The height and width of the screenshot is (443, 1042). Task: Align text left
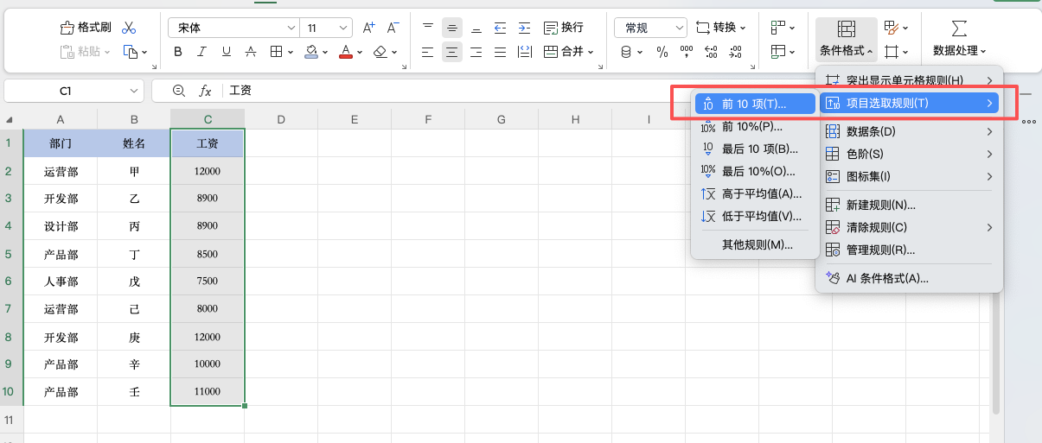427,52
